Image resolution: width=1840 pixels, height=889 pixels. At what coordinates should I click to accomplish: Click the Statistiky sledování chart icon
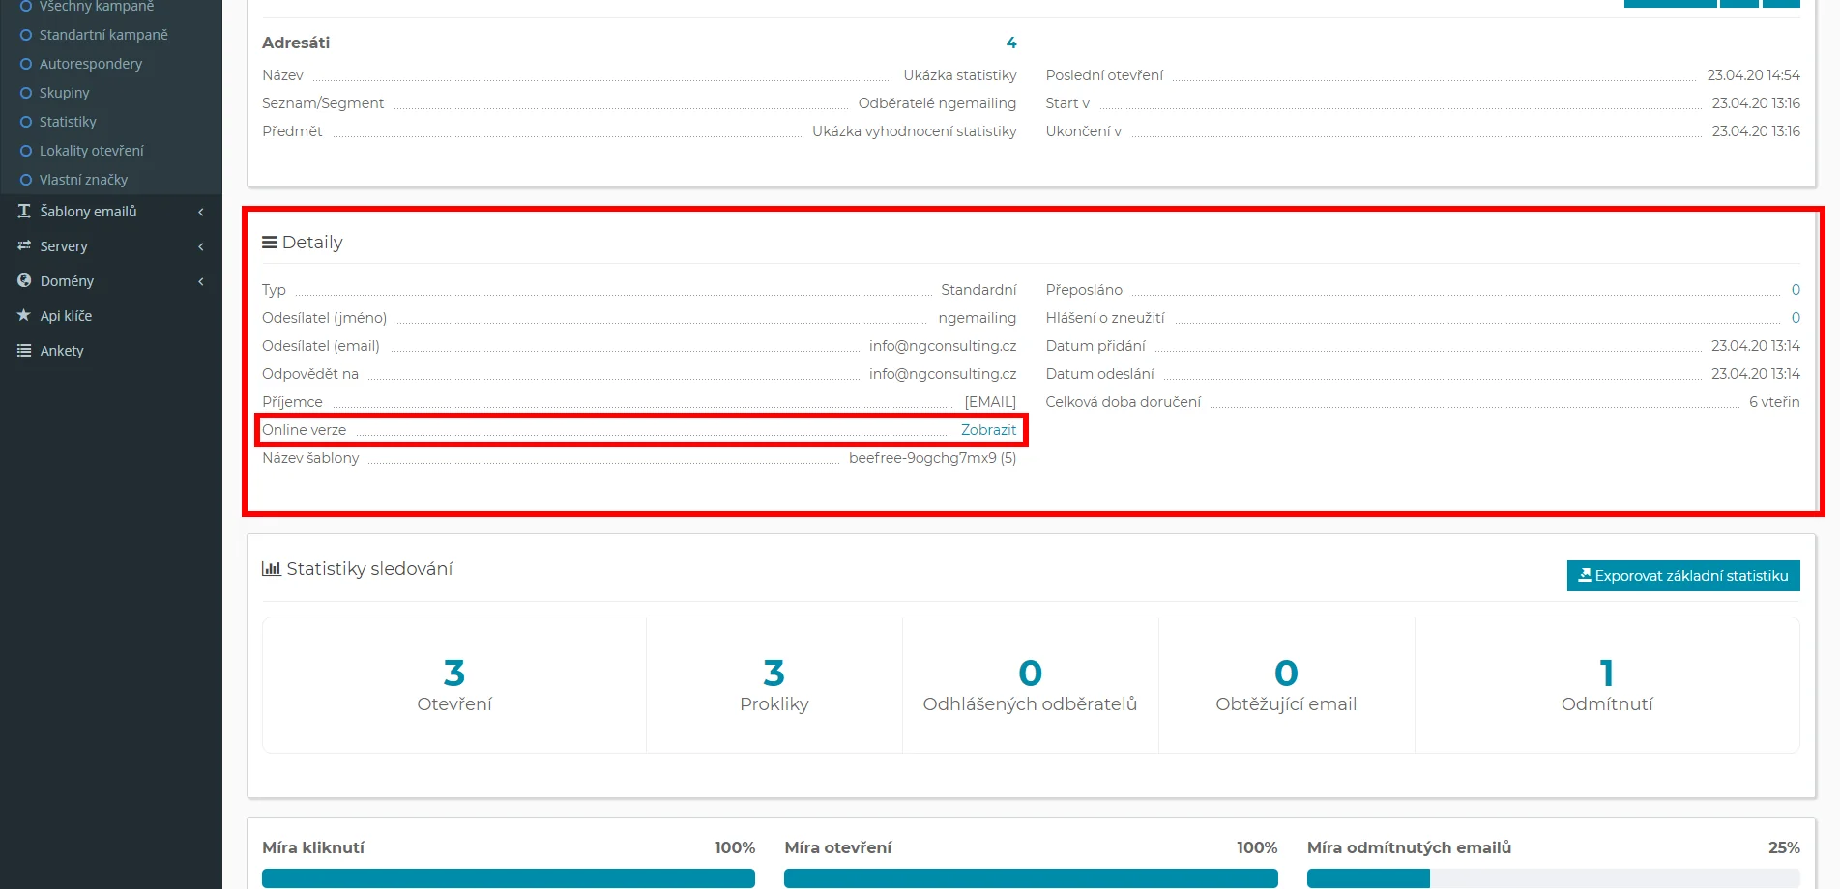click(271, 569)
